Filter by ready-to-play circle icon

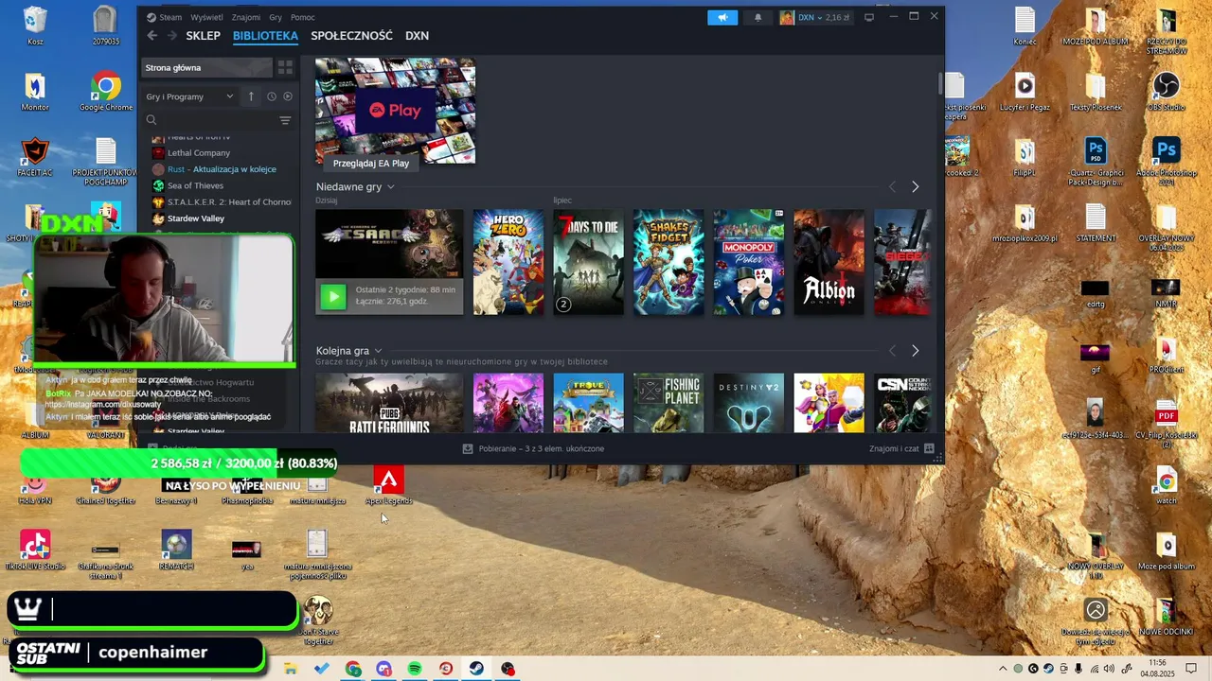(288, 96)
